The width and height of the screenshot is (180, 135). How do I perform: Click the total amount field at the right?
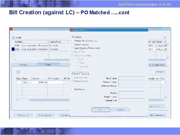pos(157,72)
